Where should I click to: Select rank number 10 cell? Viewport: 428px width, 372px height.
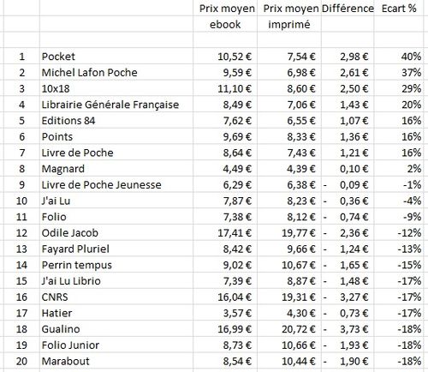coord(21,201)
